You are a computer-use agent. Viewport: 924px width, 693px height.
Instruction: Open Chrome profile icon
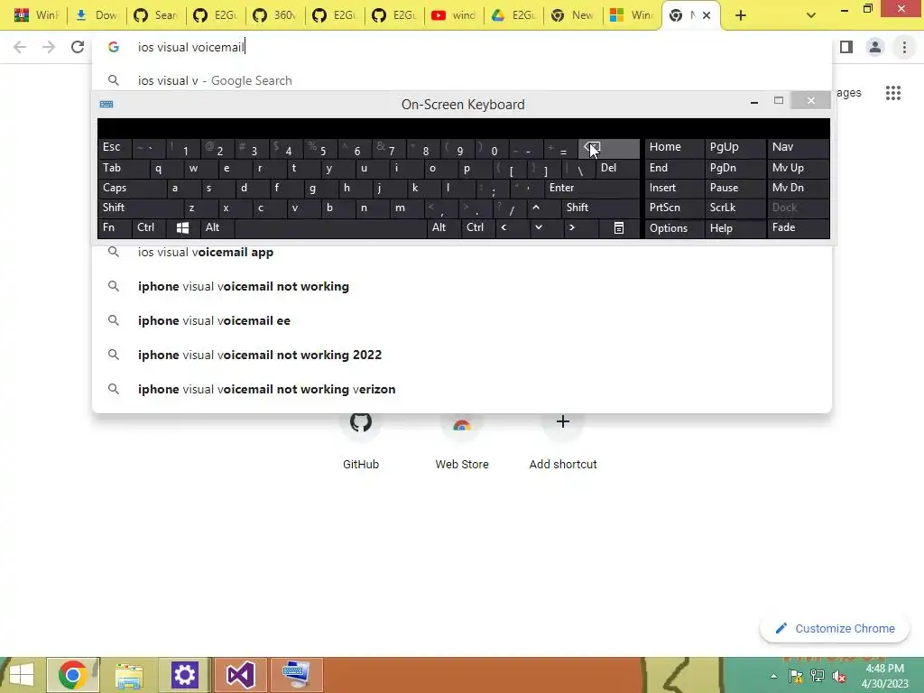875,47
